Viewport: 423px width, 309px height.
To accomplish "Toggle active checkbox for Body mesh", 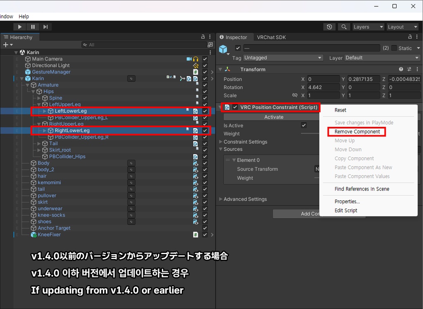I will click(x=205, y=163).
